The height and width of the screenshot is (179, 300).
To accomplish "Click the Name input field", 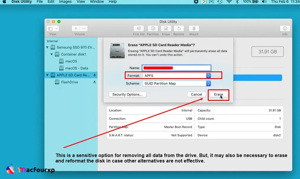I will pos(176,68).
